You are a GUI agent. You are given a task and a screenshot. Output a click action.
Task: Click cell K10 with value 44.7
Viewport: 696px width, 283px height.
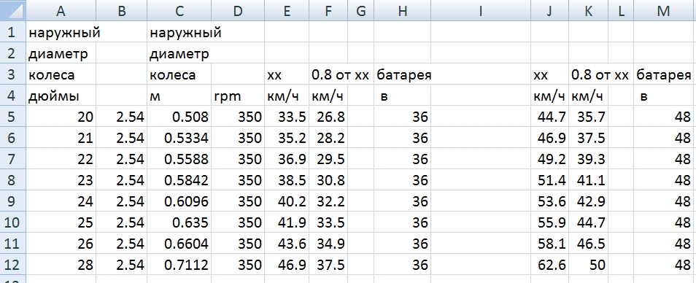pos(588,222)
